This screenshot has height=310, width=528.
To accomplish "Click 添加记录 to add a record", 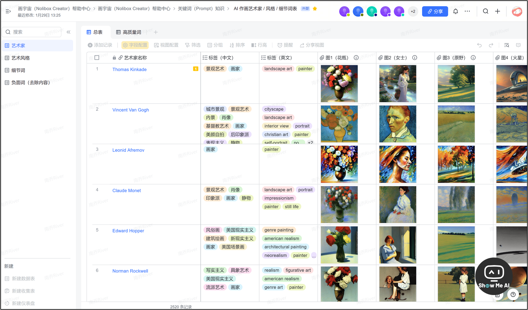I will 100,45.
